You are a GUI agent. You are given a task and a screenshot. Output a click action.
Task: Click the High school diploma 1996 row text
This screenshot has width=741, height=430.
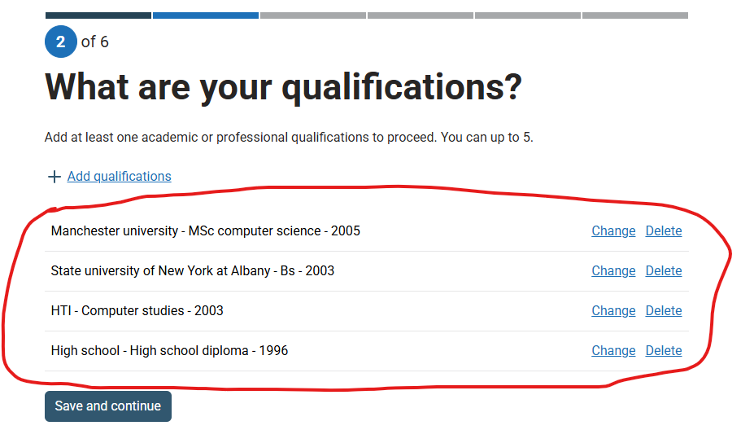point(169,350)
